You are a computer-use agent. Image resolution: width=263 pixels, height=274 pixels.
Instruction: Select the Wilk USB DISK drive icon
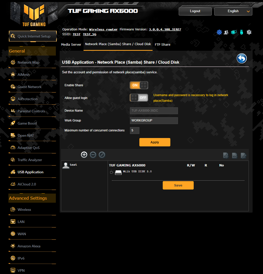click(x=118, y=172)
